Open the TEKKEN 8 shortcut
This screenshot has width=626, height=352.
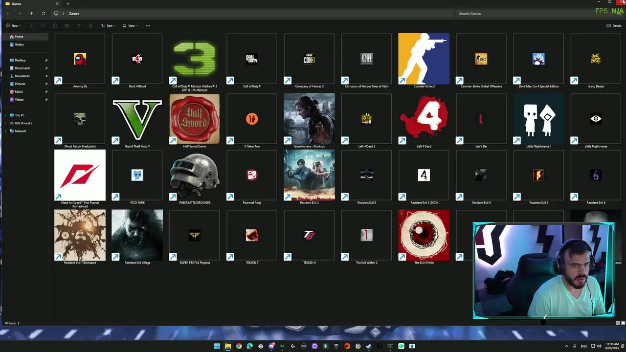tap(309, 237)
